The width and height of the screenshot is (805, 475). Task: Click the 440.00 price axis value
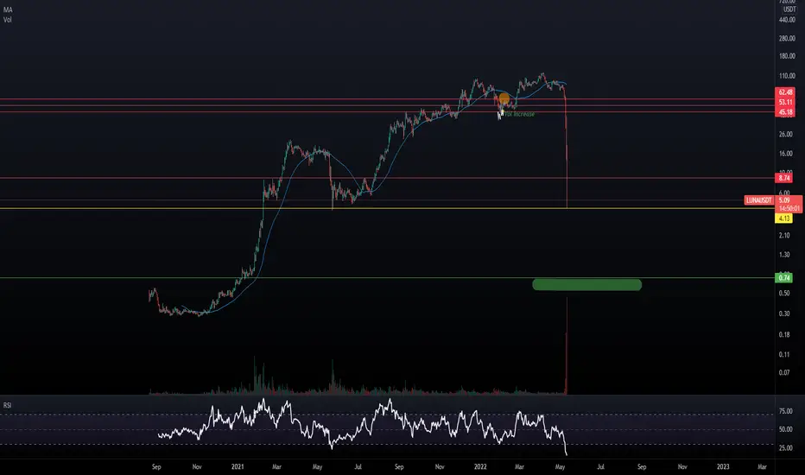(787, 20)
